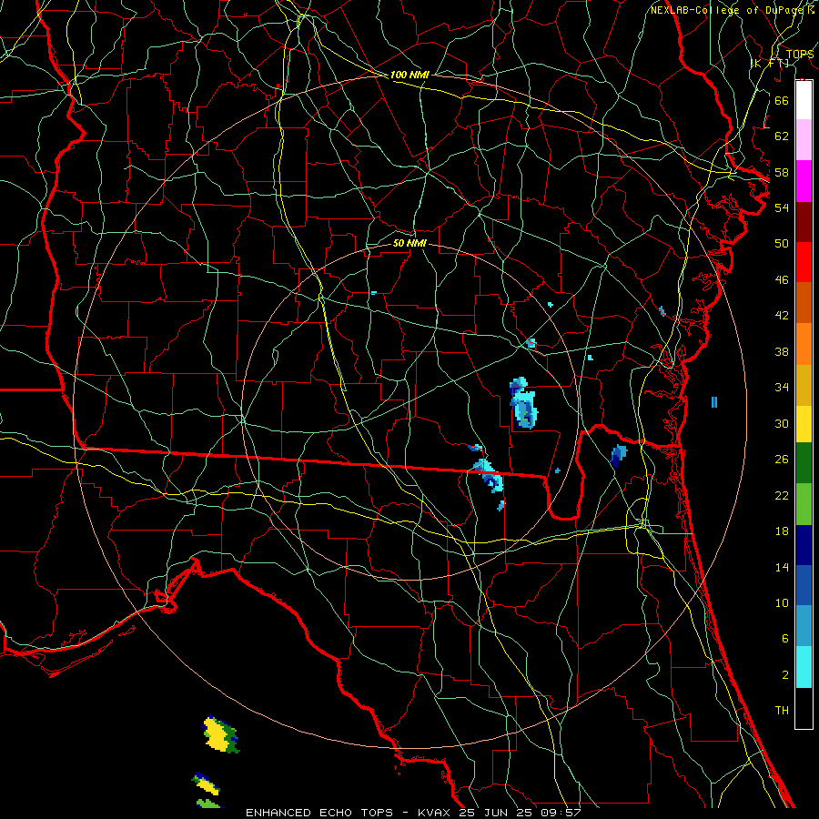Click the "NEXLAB-College of DuPage" credit text
The width and height of the screenshot is (819, 819).
(x=727, y=10)
